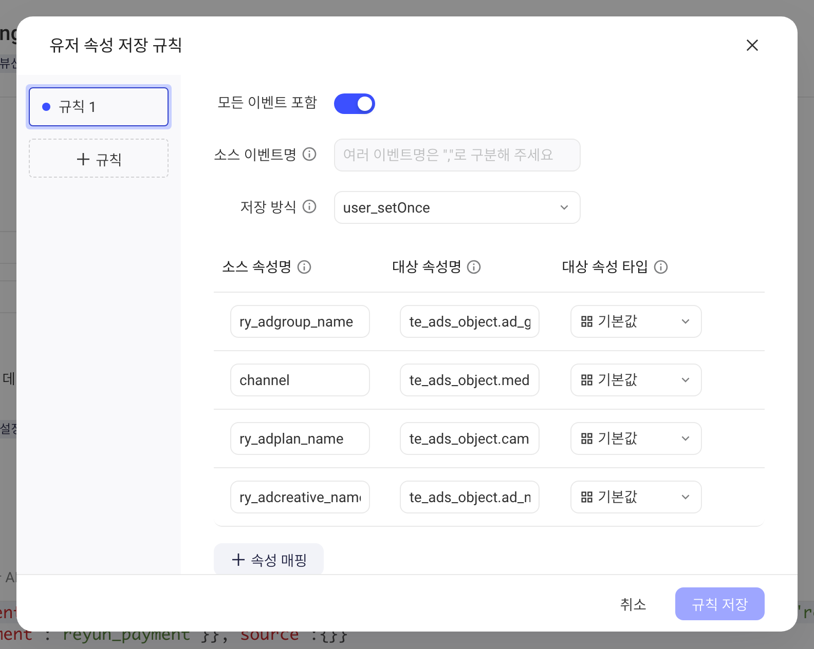814x649 pixels.
Task: Click the te_ads_object.cam target property field
Action: click(470, 438)
